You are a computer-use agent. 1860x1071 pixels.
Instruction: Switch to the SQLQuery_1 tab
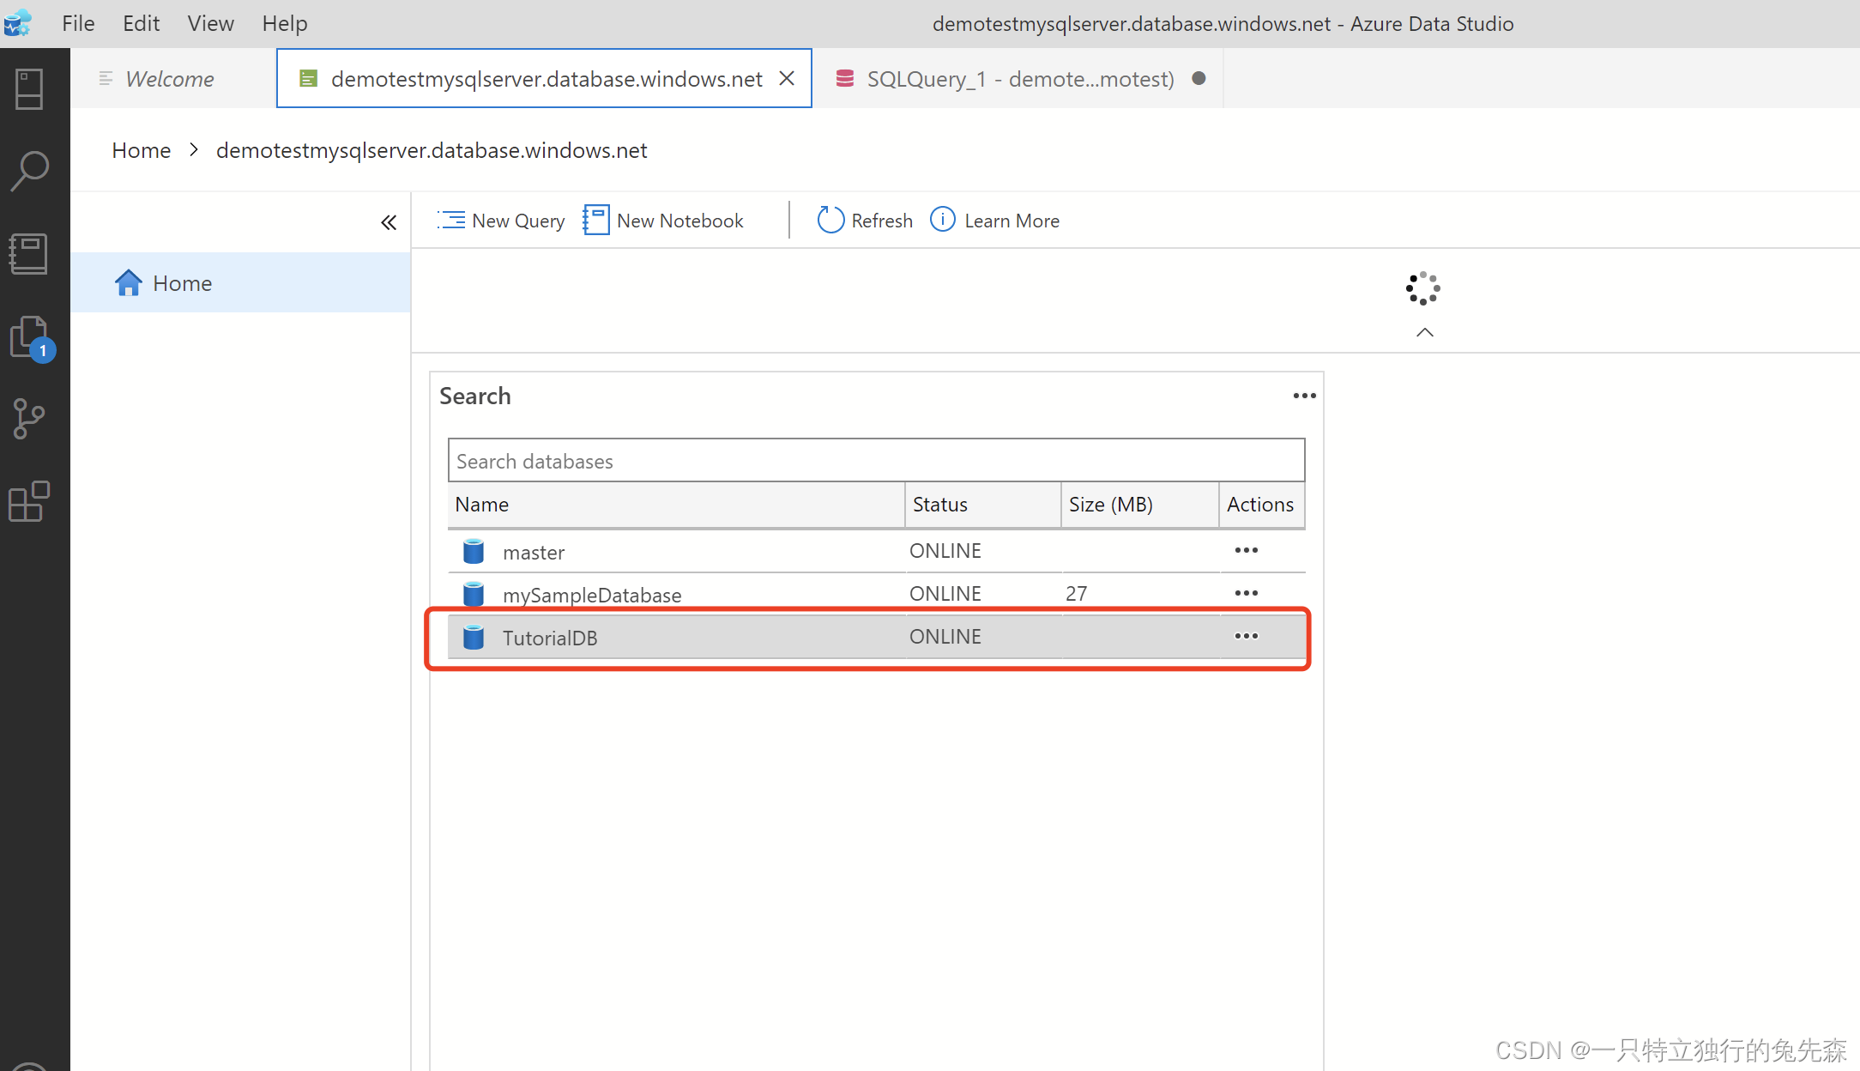click(x=1018, y=79)
